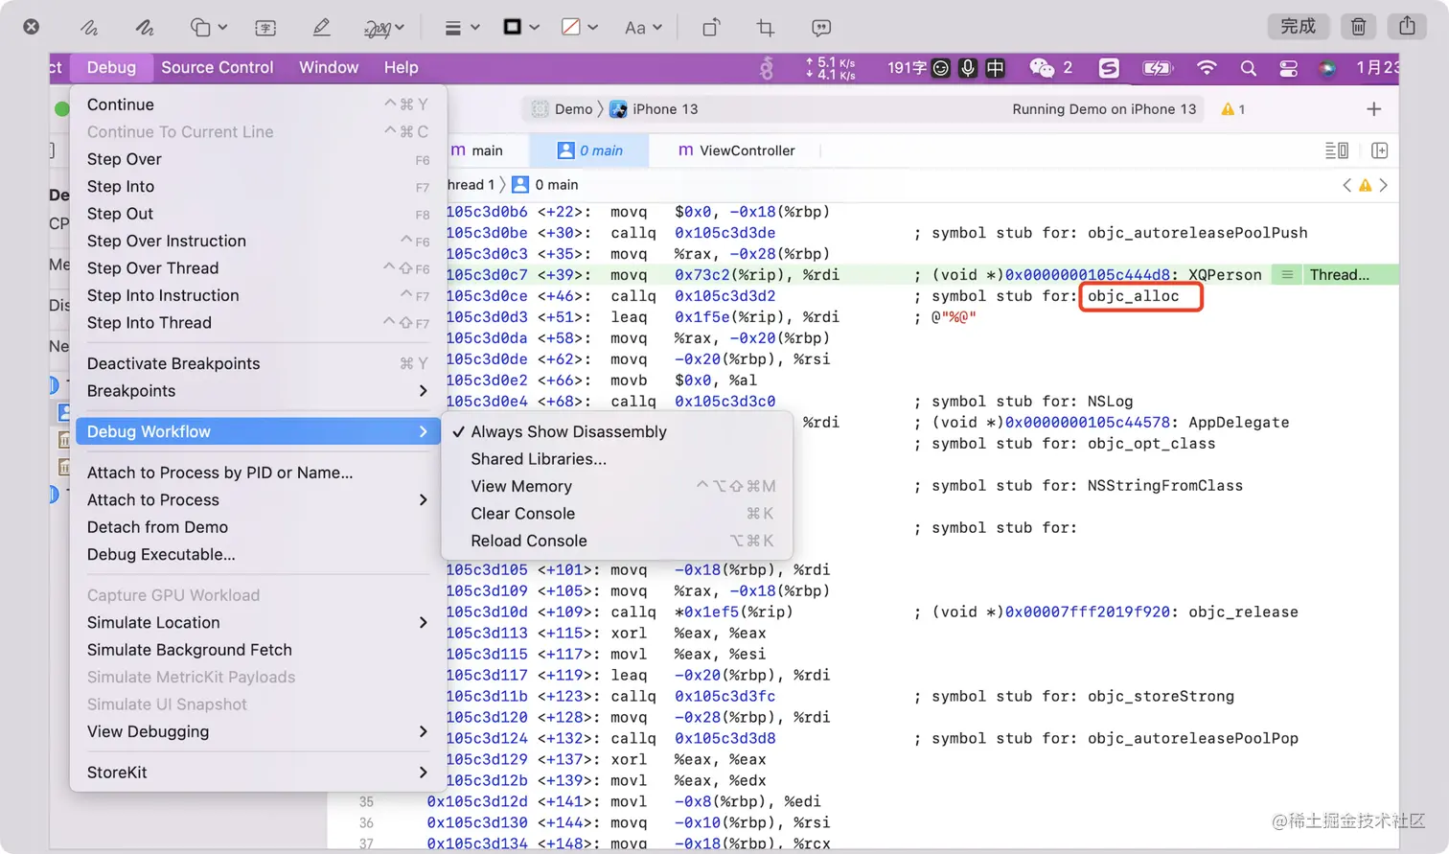1449x854 pixels.
Task: Select the Draw markup tool
Action: [x=145, y=27]
